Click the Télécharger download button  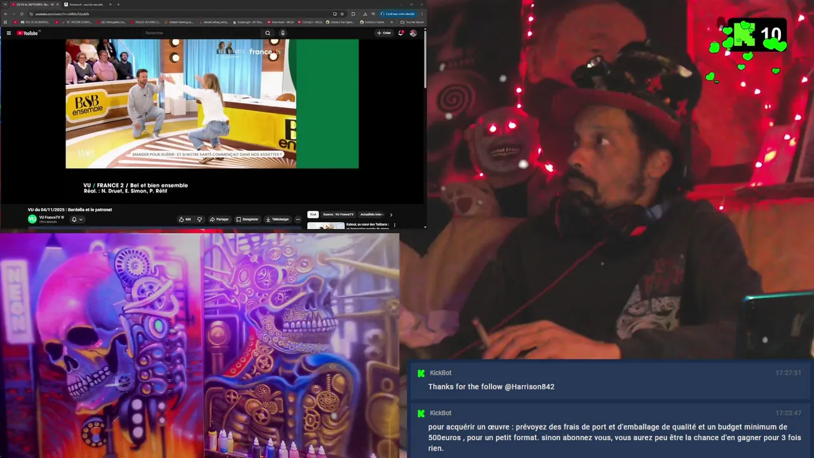pos(277,219)
